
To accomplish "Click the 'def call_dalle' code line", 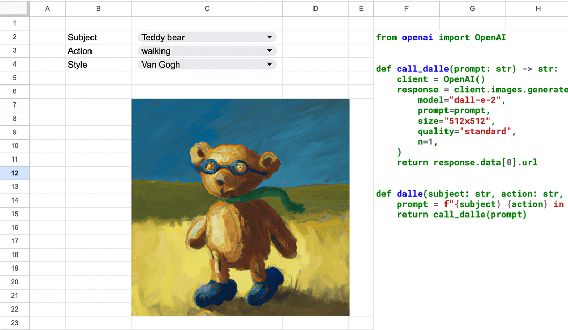I will click(x=467, y=69).
